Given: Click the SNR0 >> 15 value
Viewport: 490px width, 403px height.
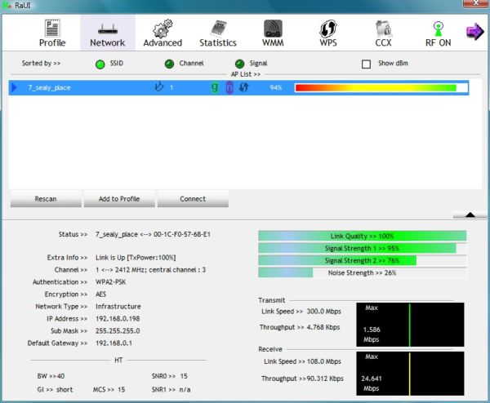Looking at the screenshot, I should pos(170,376).
